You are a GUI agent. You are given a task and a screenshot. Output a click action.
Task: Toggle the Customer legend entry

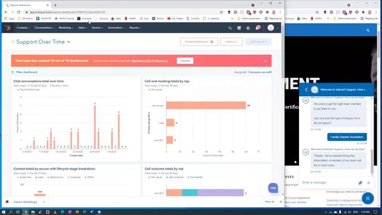74,177
